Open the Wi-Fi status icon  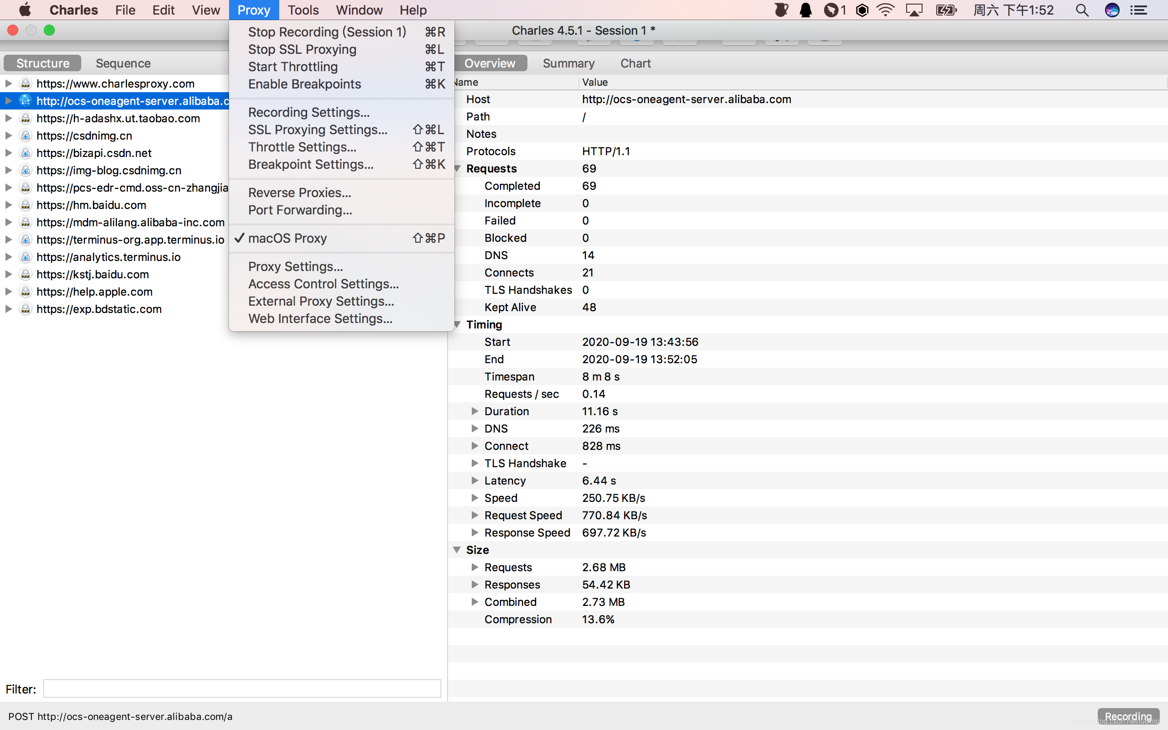(x=885, y=10)
